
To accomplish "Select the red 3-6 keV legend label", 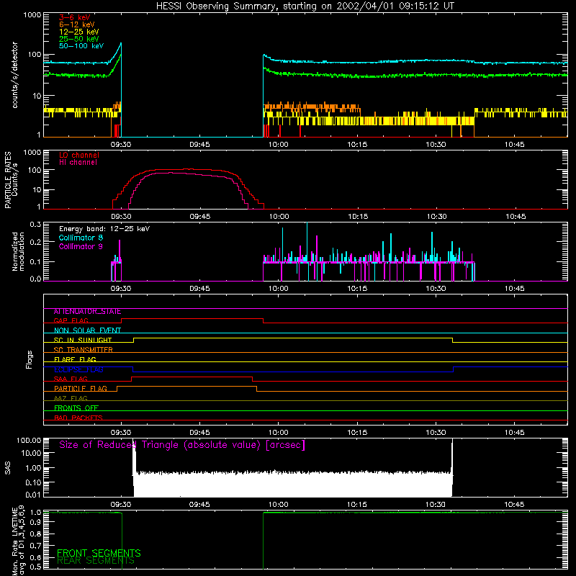I will point(75,17).
